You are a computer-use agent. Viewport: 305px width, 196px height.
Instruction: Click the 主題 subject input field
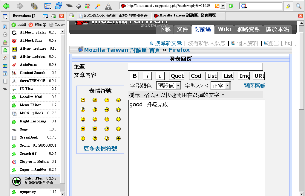(x=195, y=67)
